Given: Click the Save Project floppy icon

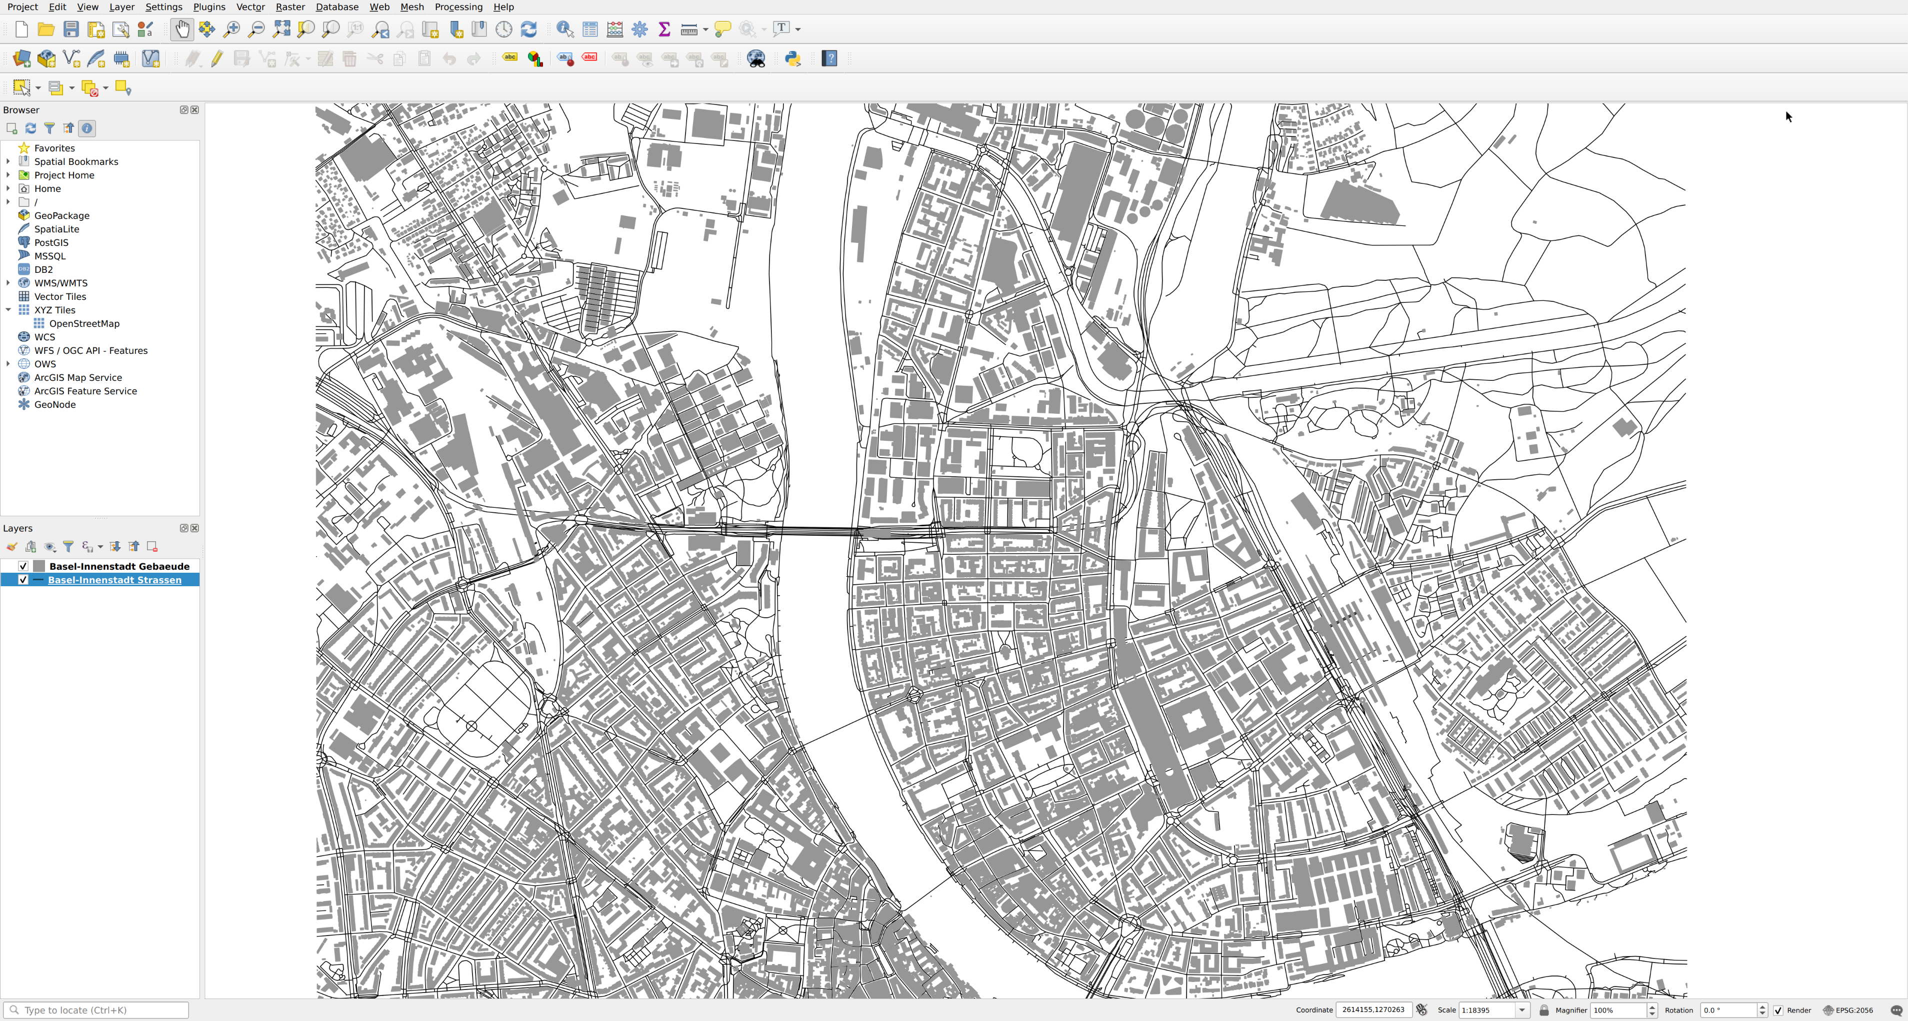Looking at the screenshot, I should coord(71,29).
